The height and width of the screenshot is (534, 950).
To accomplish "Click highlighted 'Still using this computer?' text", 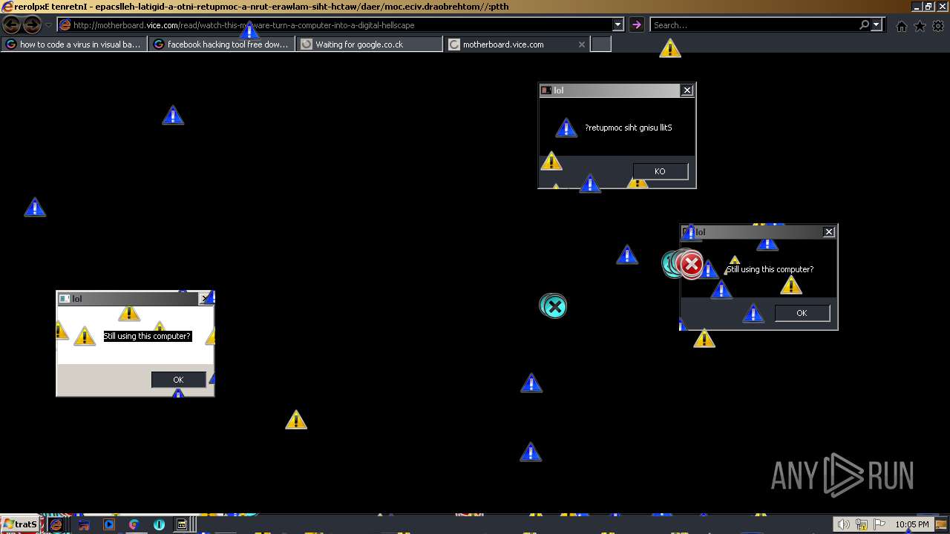I will click(147, 337).
